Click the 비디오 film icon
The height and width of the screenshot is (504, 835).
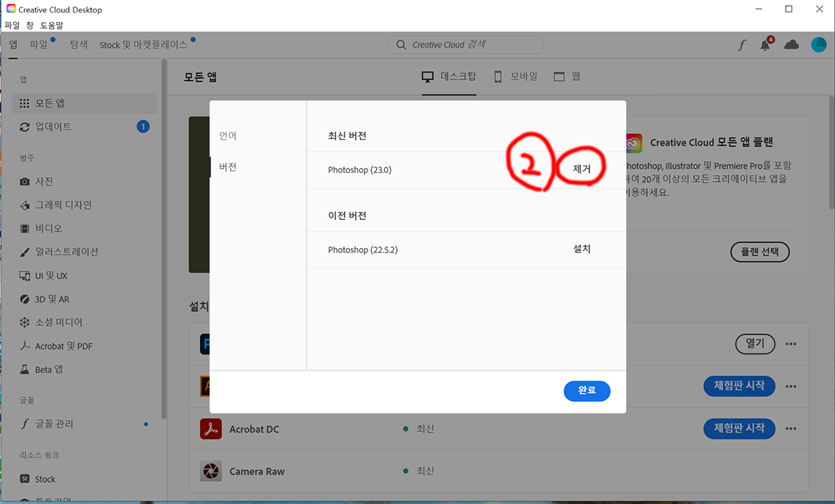click(24, 229)
